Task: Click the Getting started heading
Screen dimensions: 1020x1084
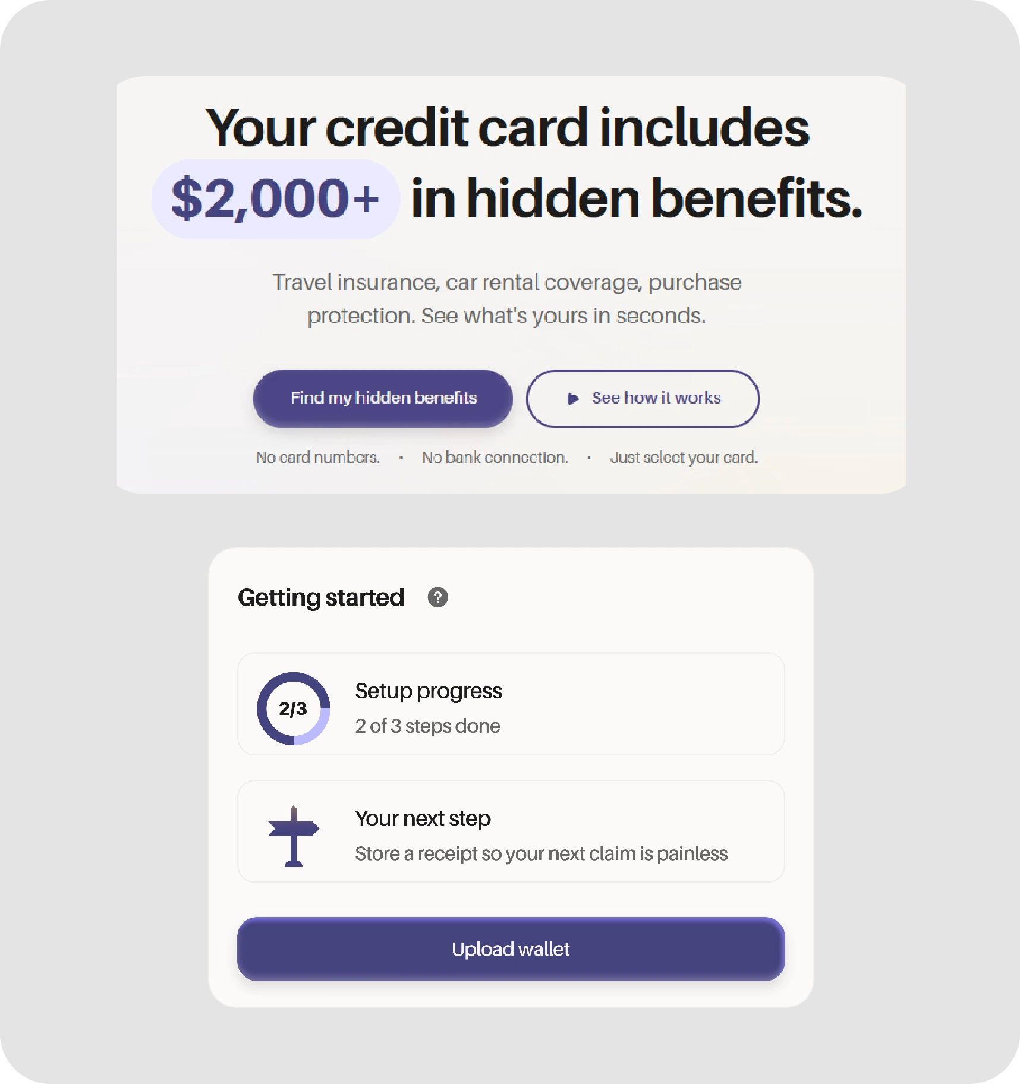Action: [320, 597]
